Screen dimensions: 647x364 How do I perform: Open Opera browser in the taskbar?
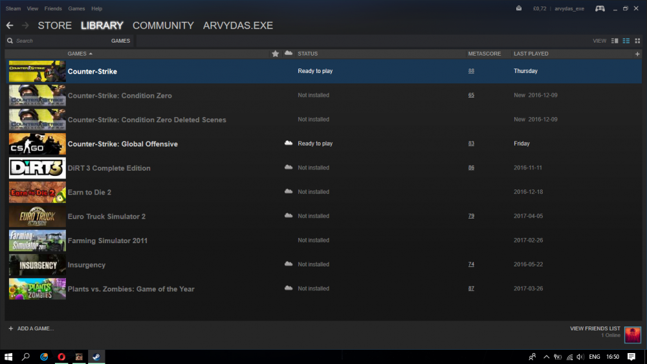pyautogui.click(x=61, y=357)
